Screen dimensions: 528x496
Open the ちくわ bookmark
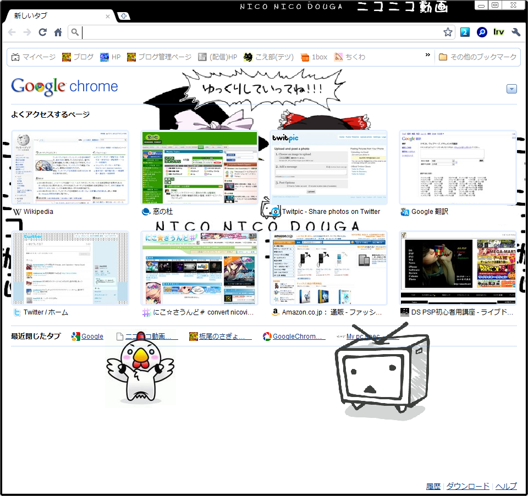(350, 57)
